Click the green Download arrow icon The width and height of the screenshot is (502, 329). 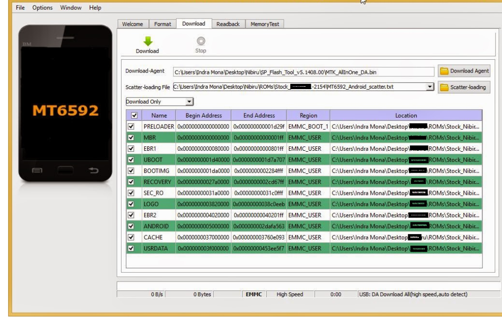point(148,41)
